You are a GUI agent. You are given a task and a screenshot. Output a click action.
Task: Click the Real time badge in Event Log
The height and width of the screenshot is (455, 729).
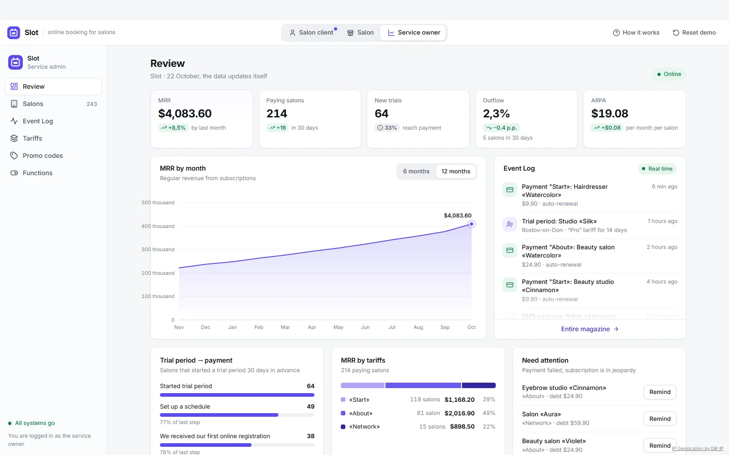pos(657,169)
